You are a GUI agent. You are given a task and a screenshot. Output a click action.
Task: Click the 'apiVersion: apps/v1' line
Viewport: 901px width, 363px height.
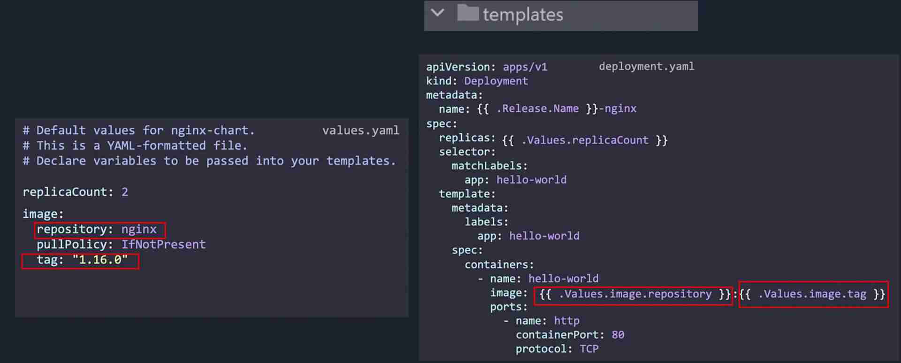tap(487, 67)
